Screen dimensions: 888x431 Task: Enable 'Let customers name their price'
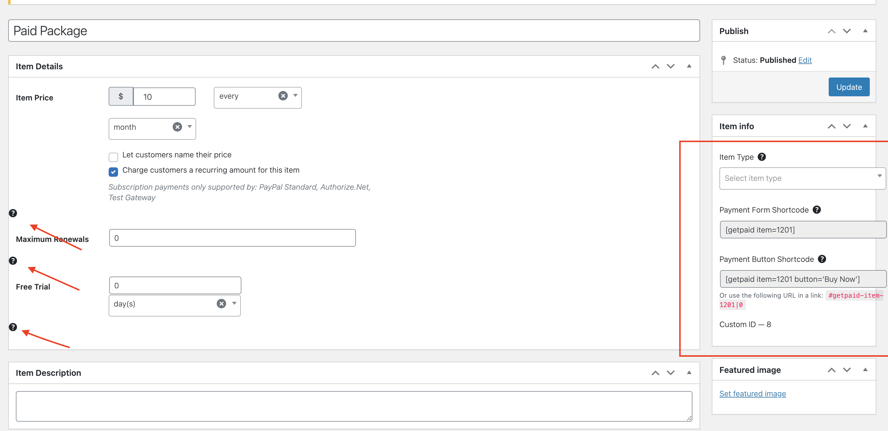point(113,157)
